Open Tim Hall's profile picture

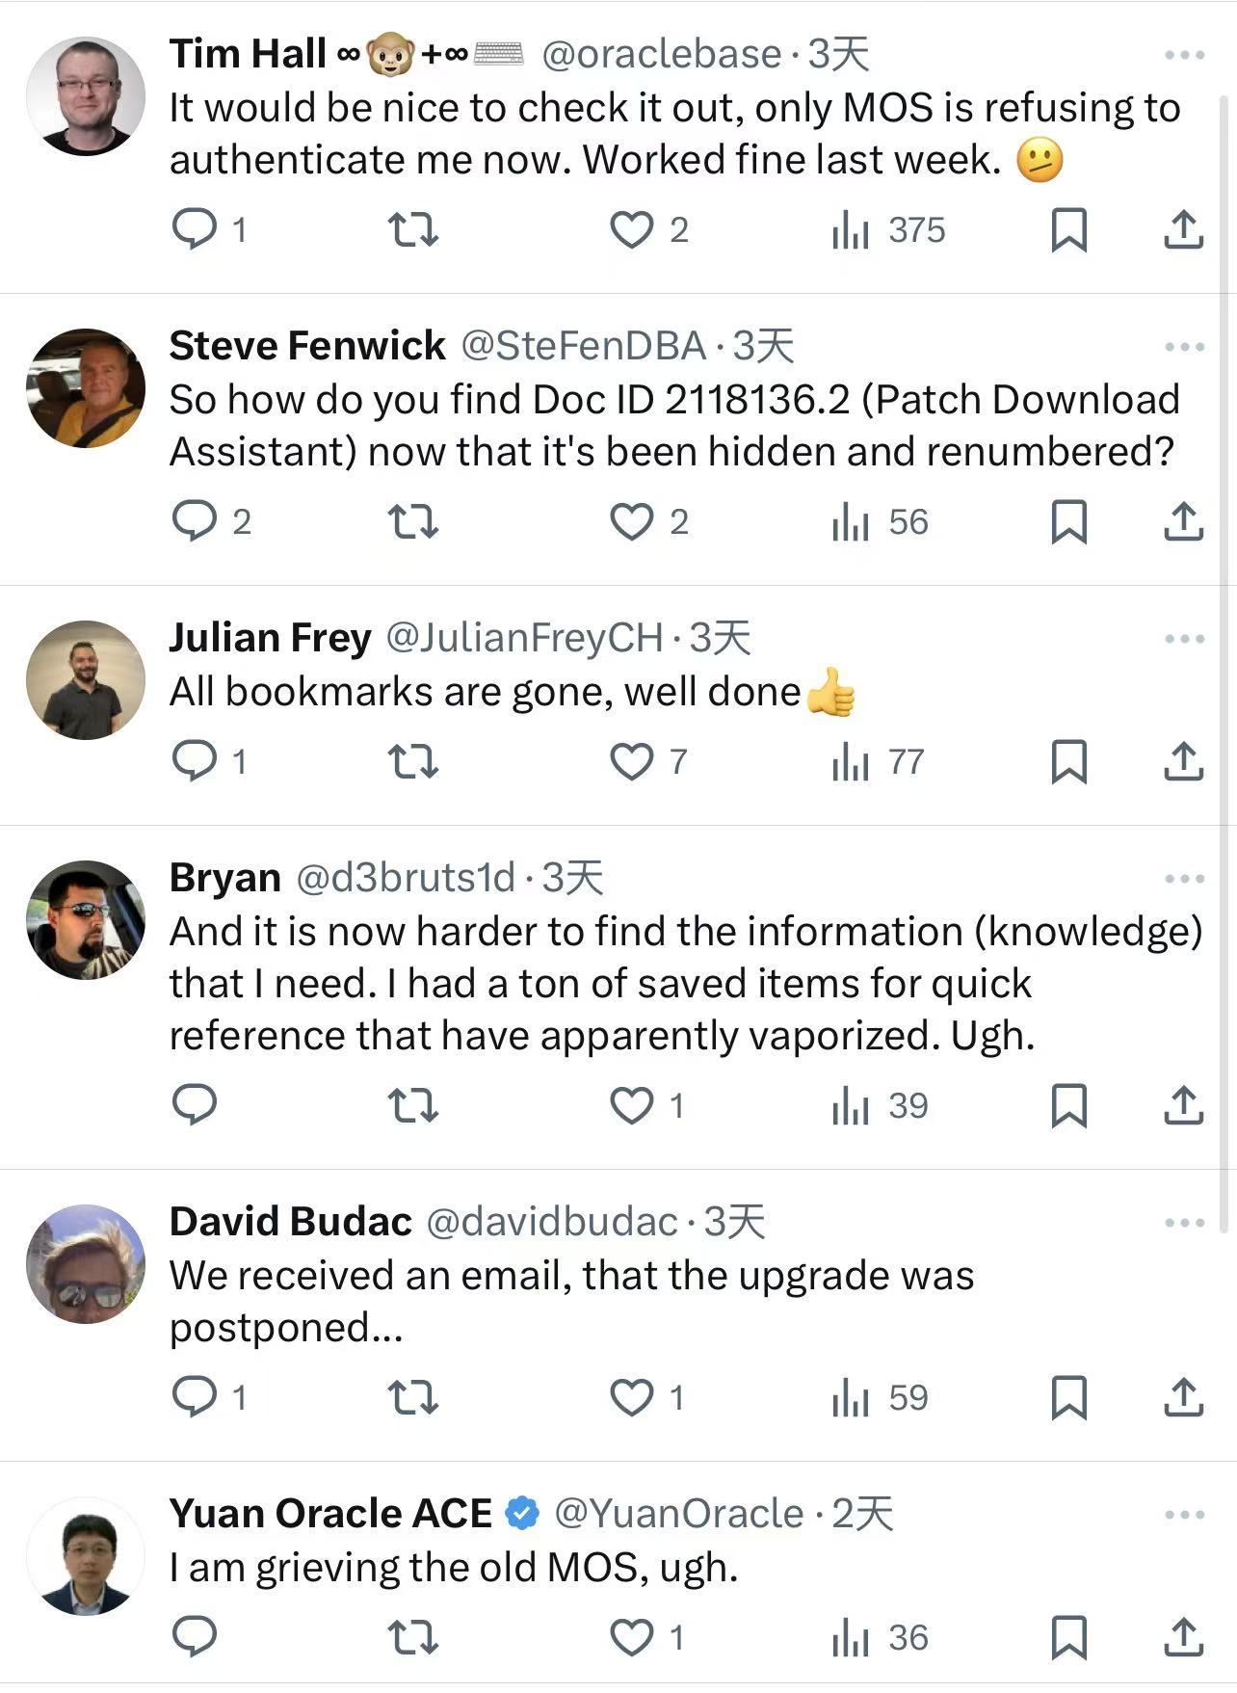click(x=86, y=95)
